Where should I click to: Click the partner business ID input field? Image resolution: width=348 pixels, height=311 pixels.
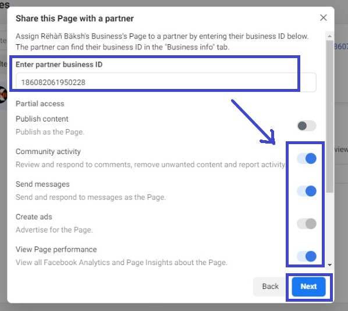[x=166, y=82]
